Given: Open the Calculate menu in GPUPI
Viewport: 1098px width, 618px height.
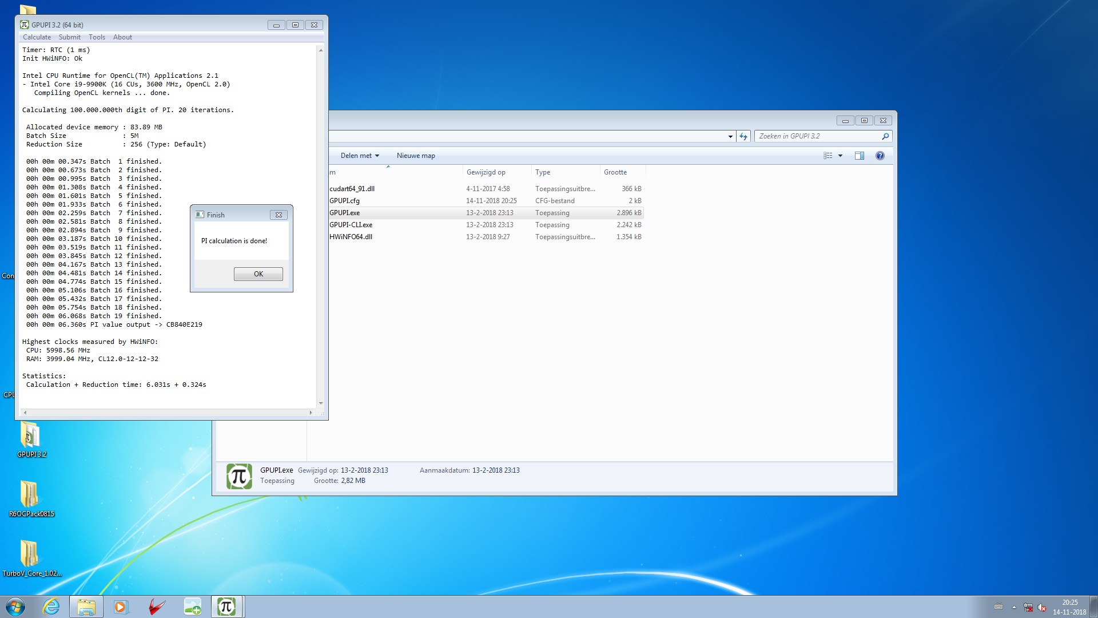Looking at the screenshot, I should [37, 37].
